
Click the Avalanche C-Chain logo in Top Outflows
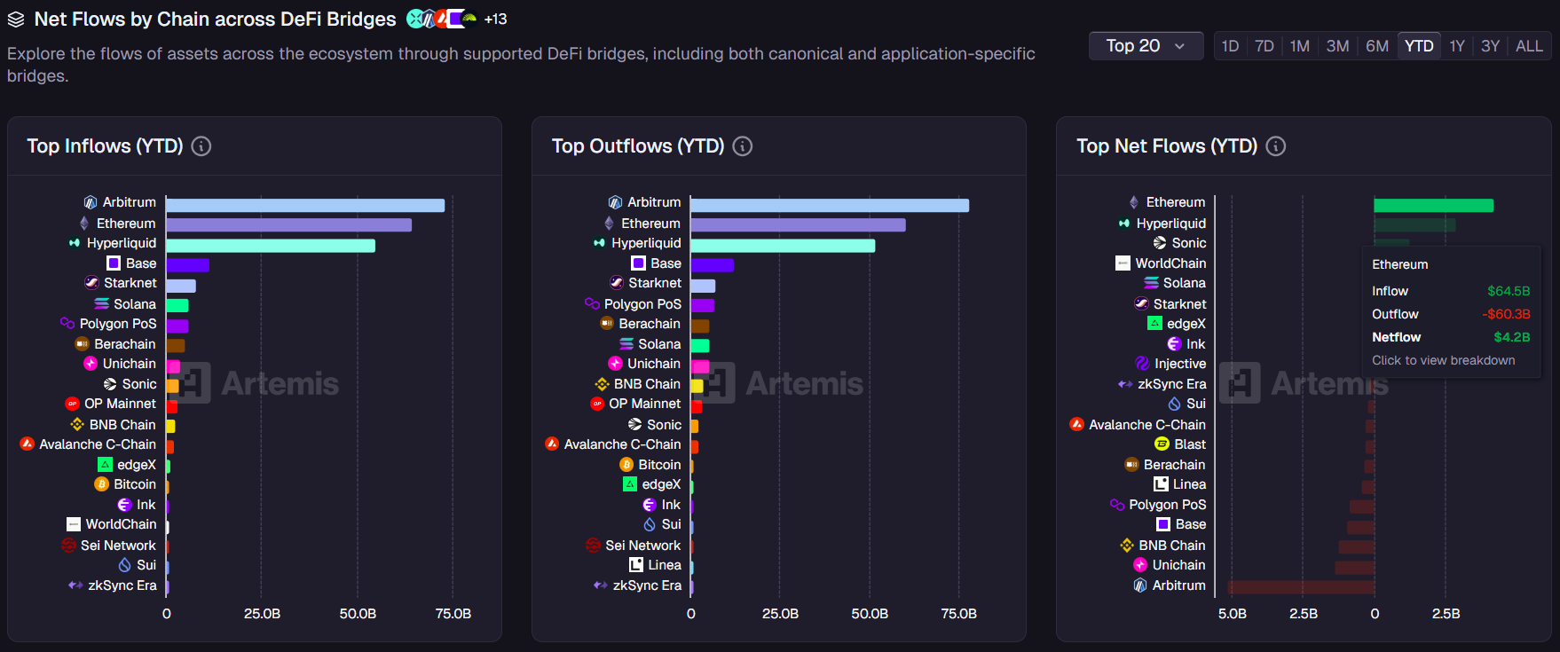(552, 444)
